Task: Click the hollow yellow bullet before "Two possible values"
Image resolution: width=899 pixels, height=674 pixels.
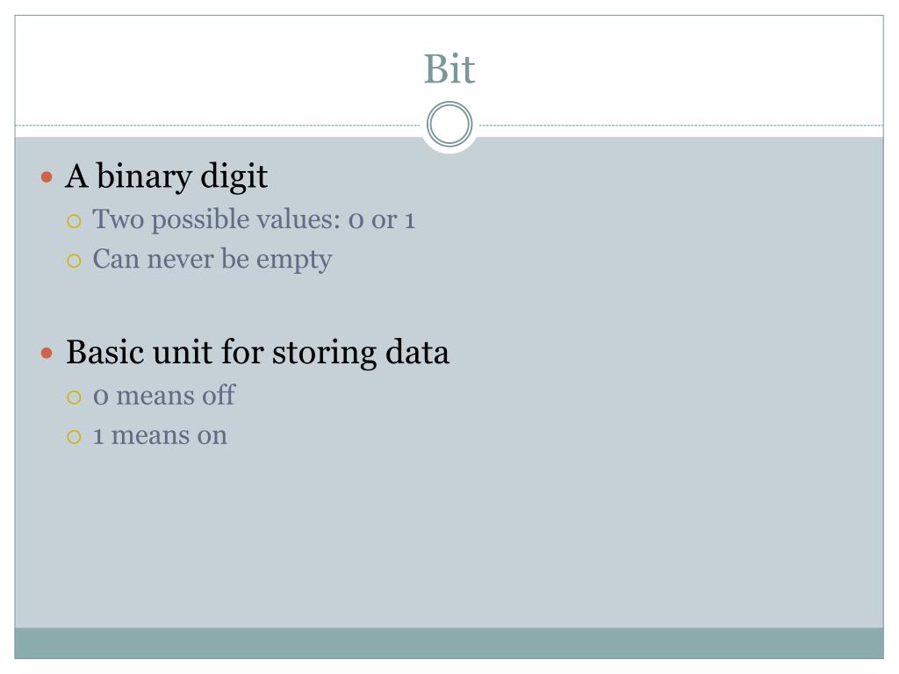Action: 74,221
